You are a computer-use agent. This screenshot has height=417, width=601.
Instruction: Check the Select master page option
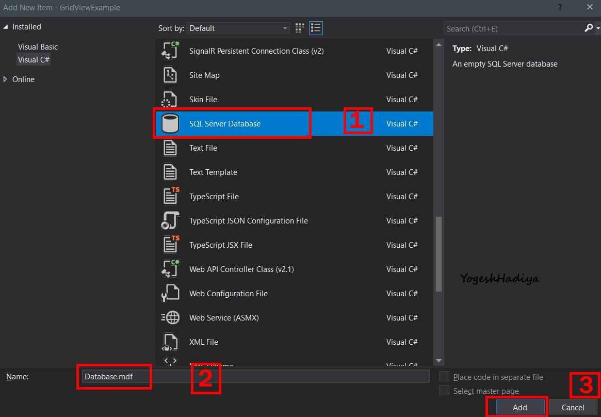[444, 390]
